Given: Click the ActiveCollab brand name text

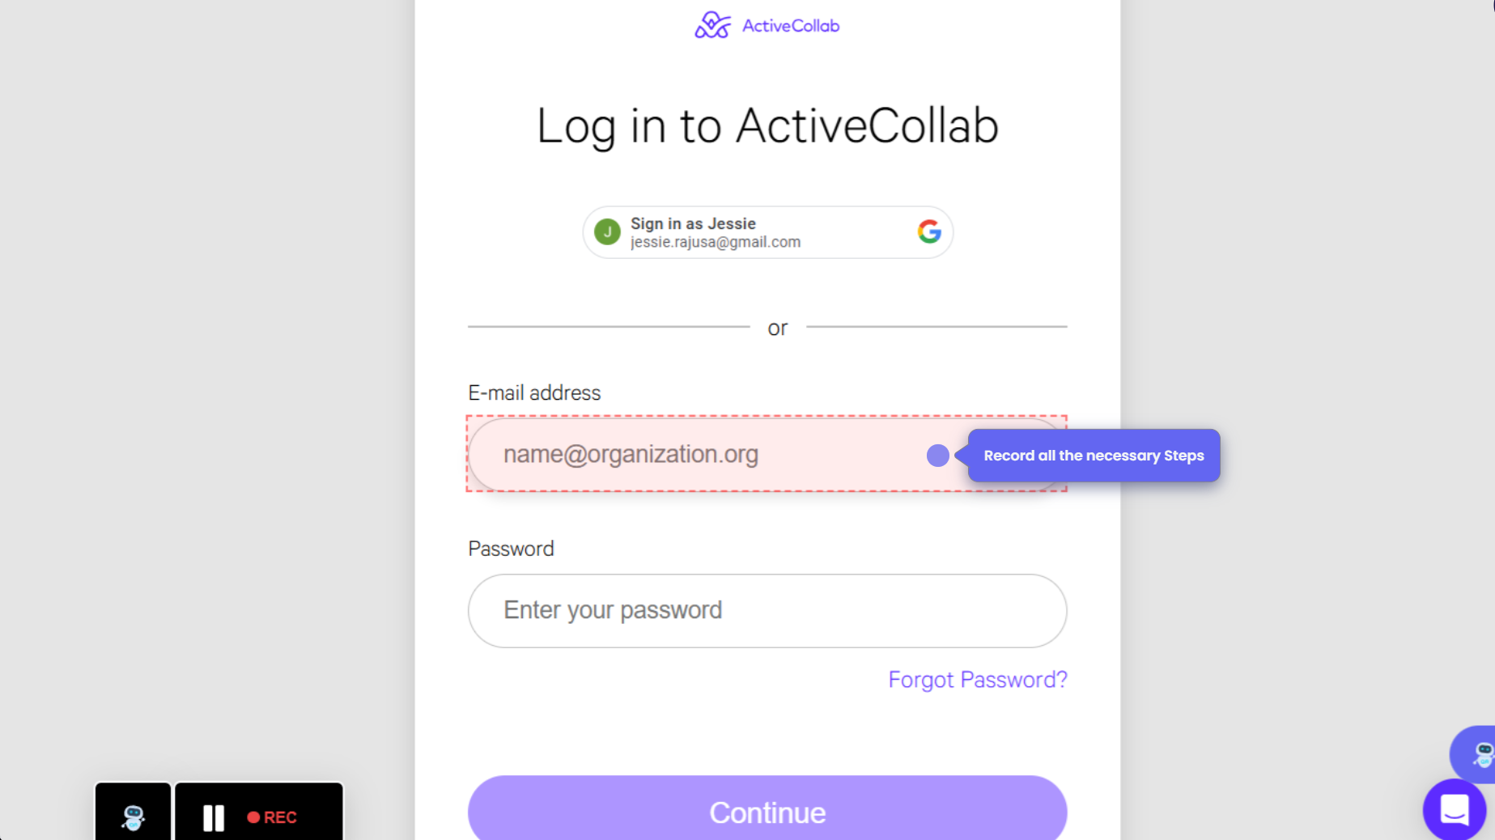Looking at the screenshot, I should (x=791, y=26).
